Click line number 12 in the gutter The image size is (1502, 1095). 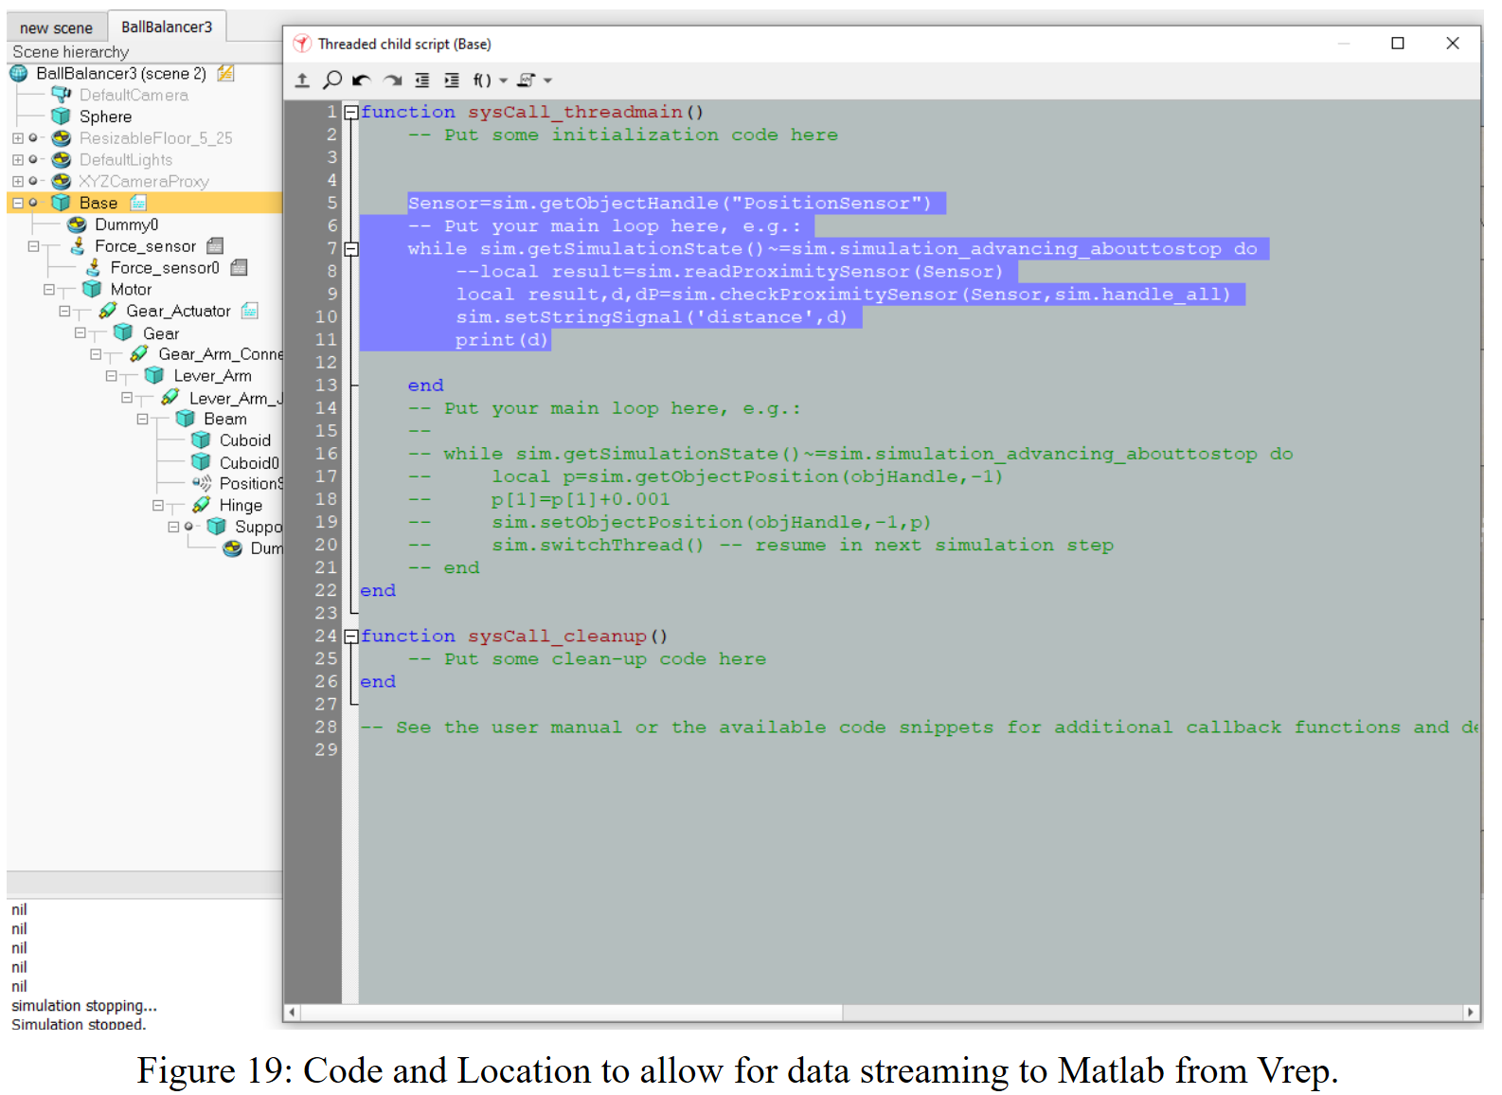326,363
